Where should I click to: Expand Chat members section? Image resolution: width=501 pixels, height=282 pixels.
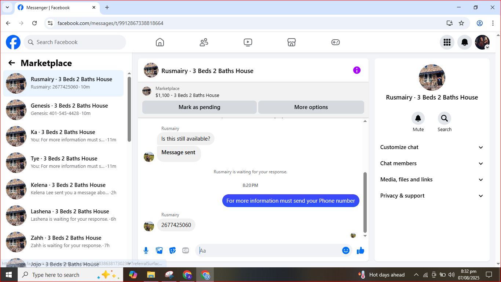point(432,163)
